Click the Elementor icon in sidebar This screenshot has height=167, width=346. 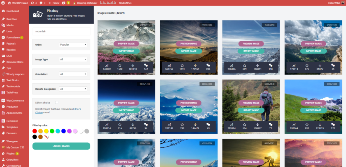(x=3, y=121)
